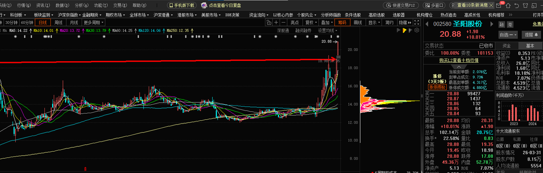The height and width of the screenshot is (173, 543).
Task: Toggle 画线 drawing mode
Action: 358,22
